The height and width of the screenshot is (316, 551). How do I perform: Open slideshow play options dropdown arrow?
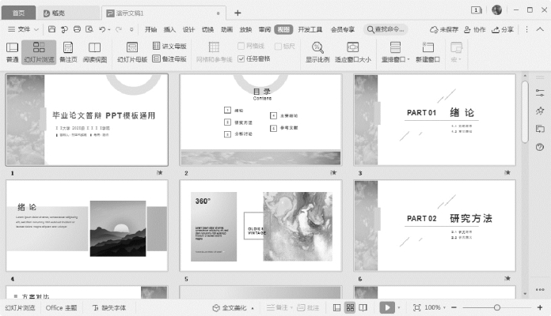click(399, 307)
